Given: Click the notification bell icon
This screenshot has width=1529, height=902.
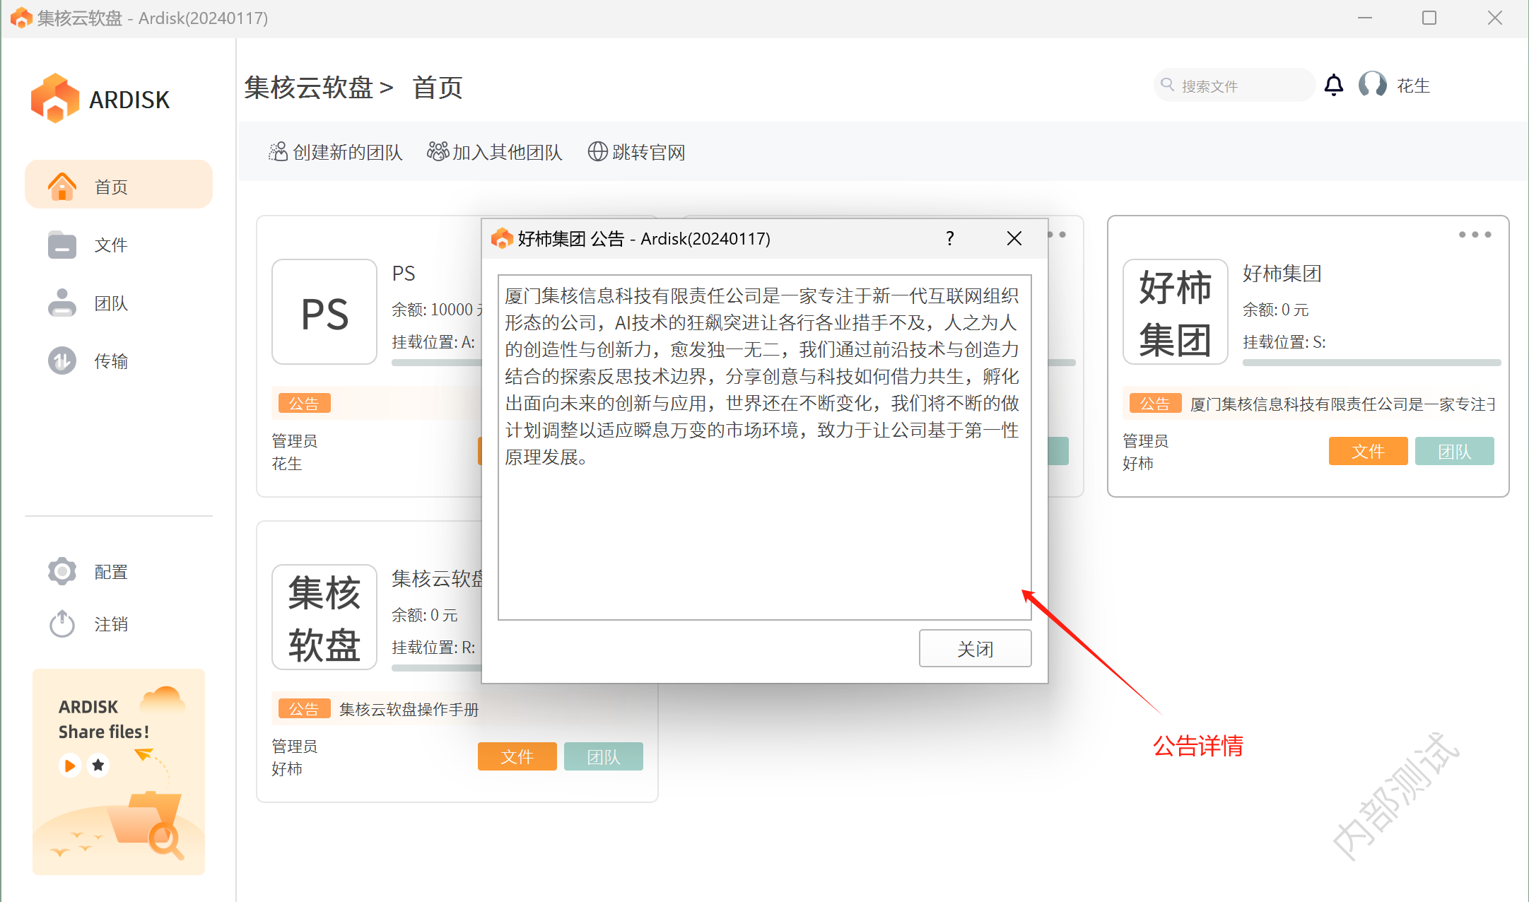Looking at the screenshot, I should point(1333,86).
